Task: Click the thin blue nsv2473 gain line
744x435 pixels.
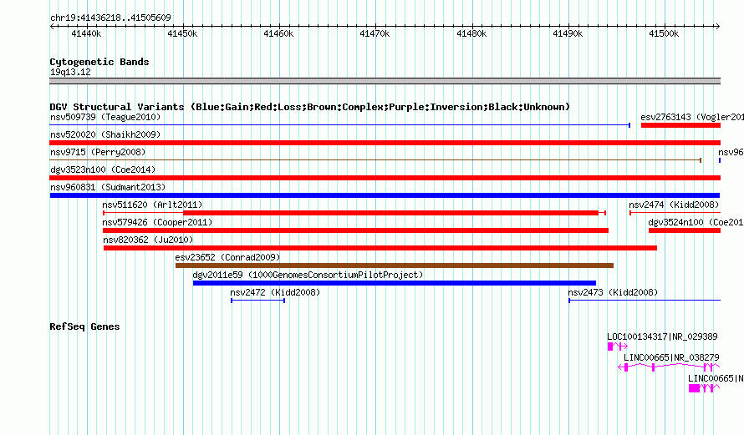Action: [x=645, y=301]
